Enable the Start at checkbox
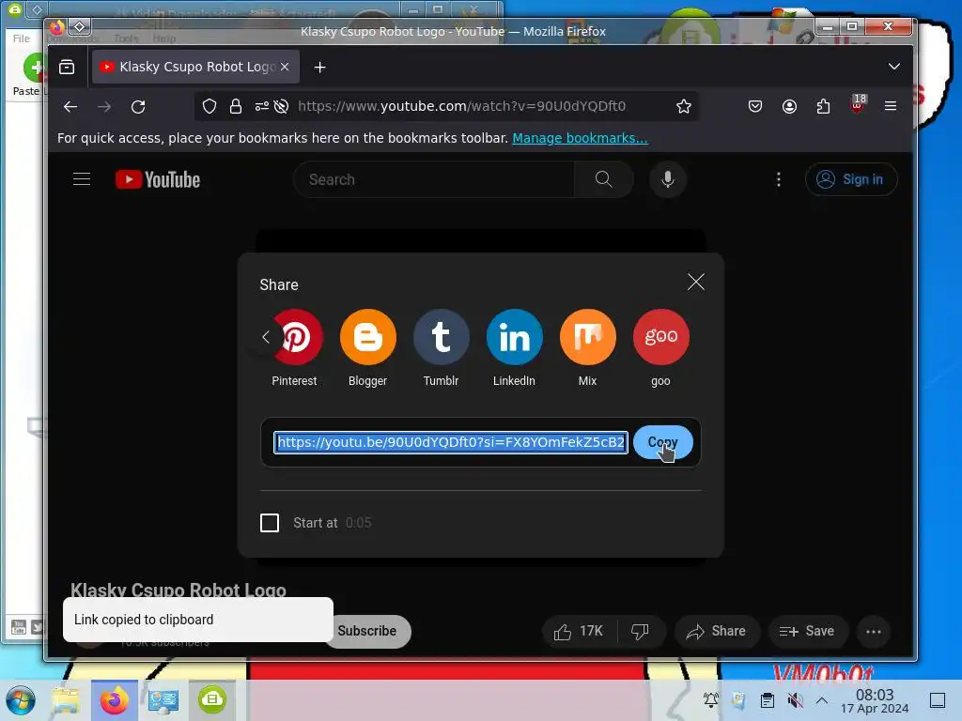 (x=270, y=523)
